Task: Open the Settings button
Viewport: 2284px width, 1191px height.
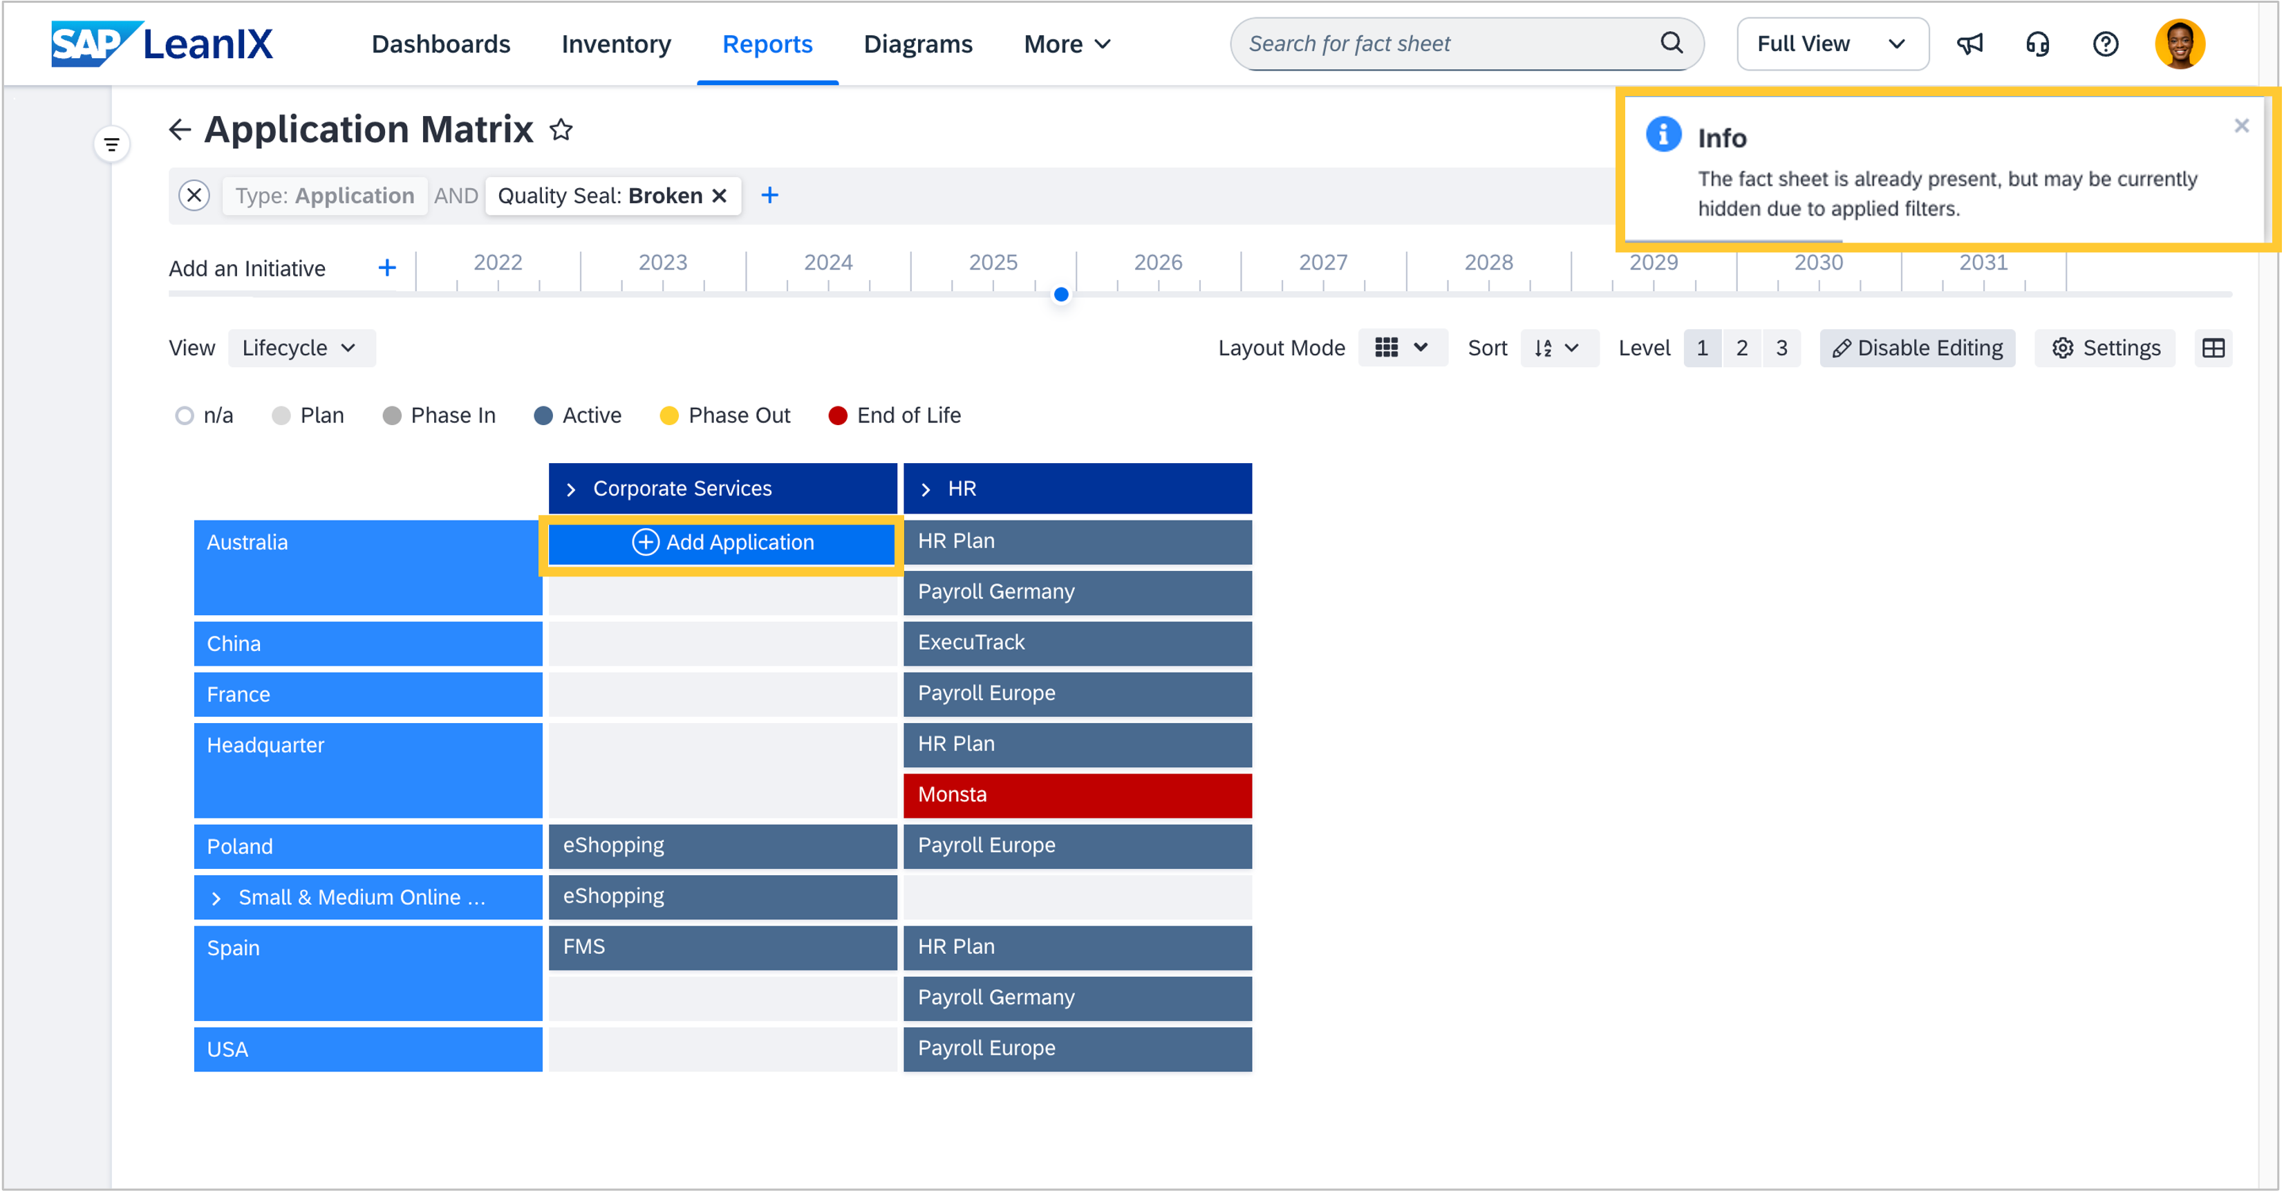Action: (x=2106, y=348)
